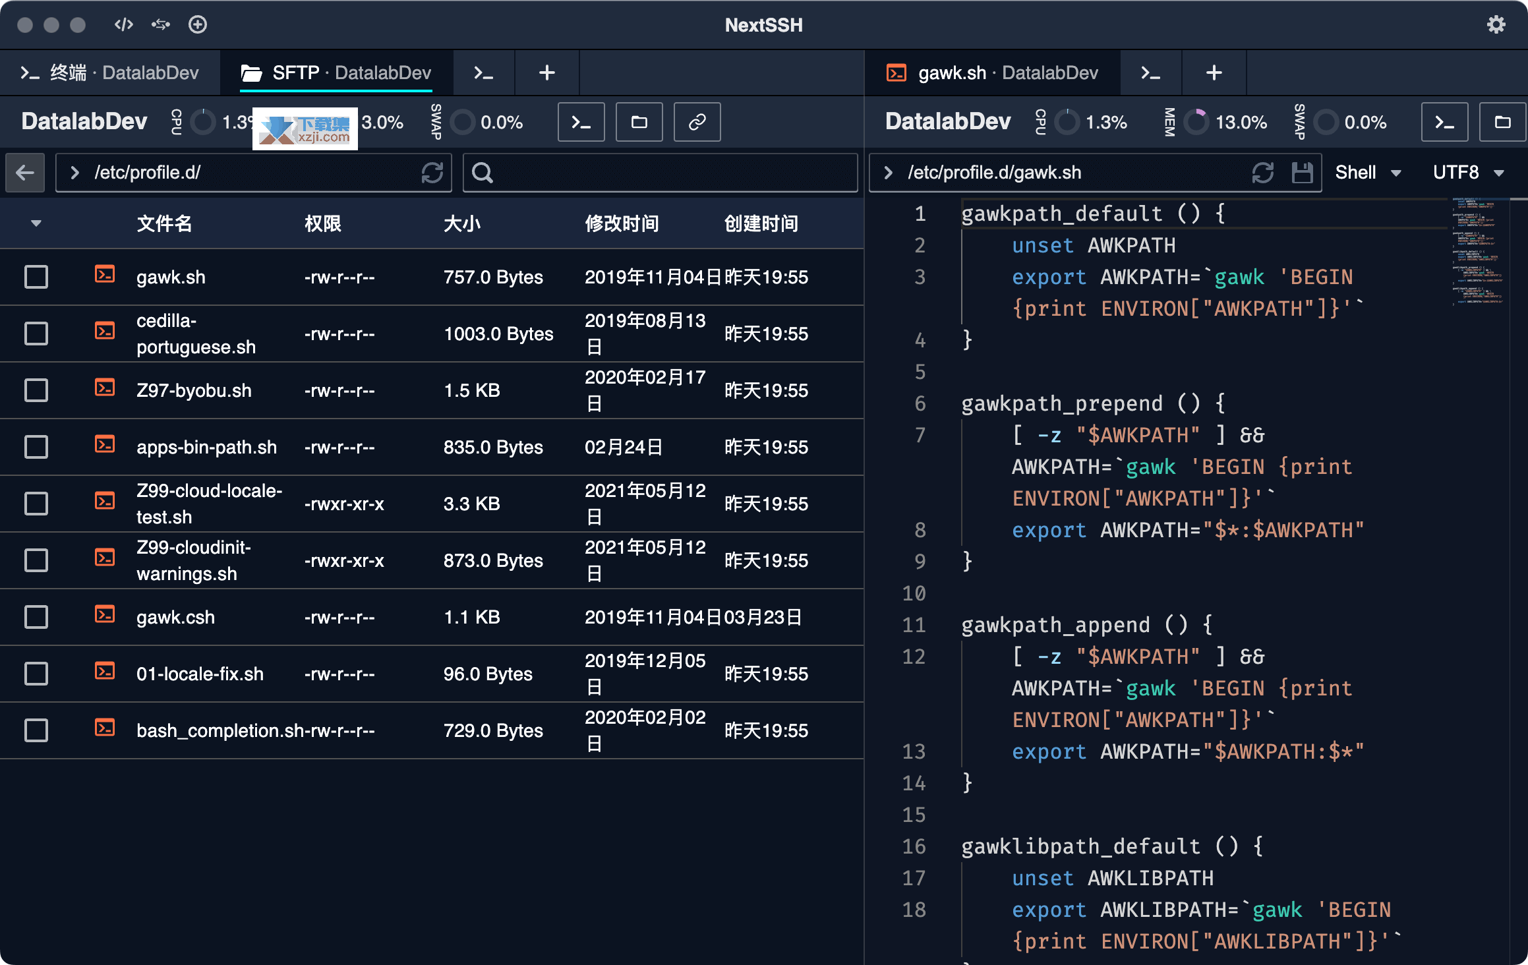Sort by 修改时间 column header
The height and width of the screenshot is (965, 1528).
[x=622, y=223]
